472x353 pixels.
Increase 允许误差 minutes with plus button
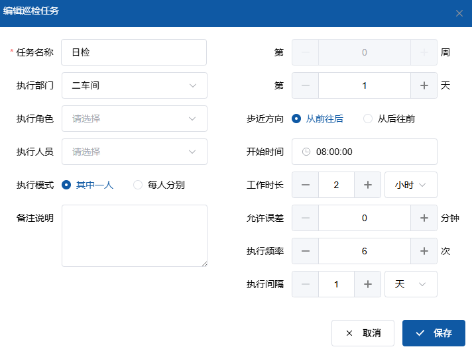coord(424,218)
